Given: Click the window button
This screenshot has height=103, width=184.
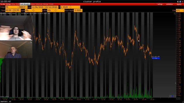Looking at the screenshot, I should (169, 4).
